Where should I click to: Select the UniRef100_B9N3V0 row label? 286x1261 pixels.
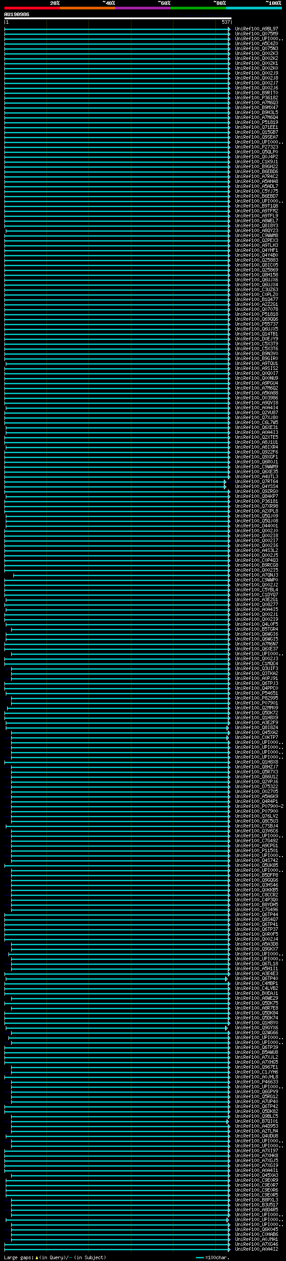click(x=256, y=353)
